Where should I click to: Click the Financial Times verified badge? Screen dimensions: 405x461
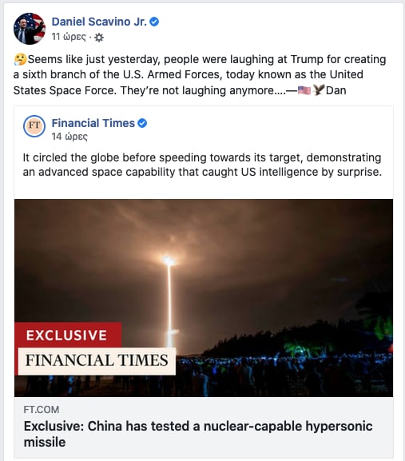coord(142,123)
